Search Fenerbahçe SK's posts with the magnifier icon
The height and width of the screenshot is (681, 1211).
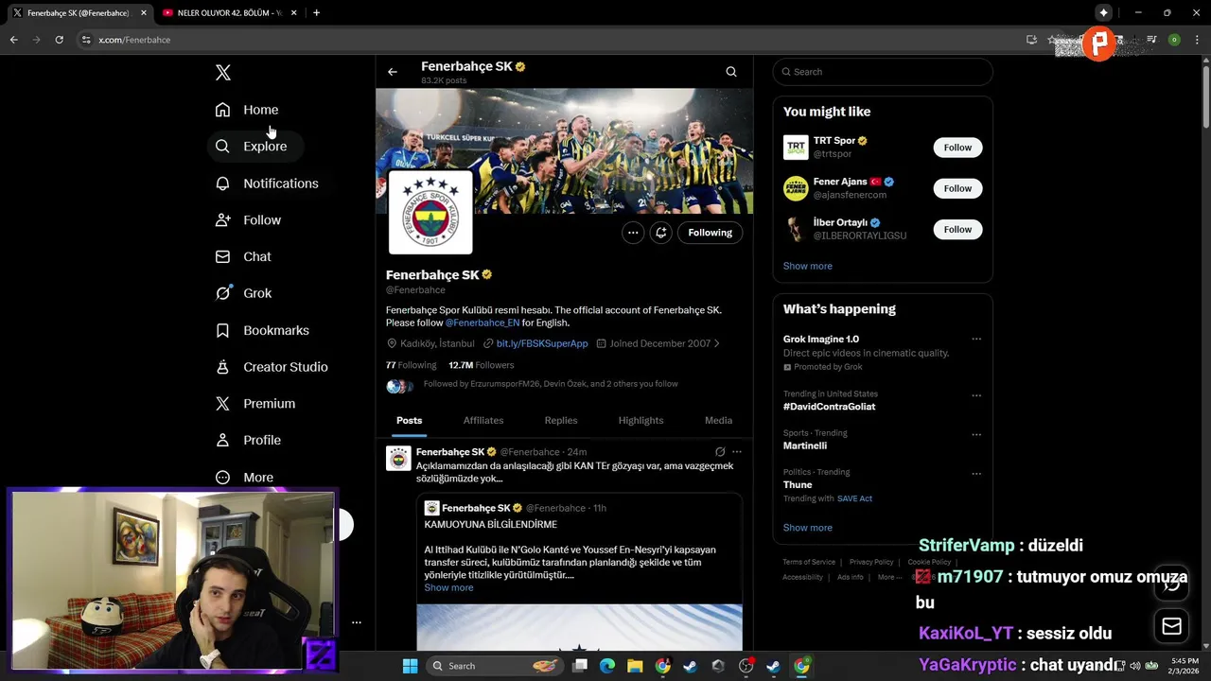coord(731,72)
